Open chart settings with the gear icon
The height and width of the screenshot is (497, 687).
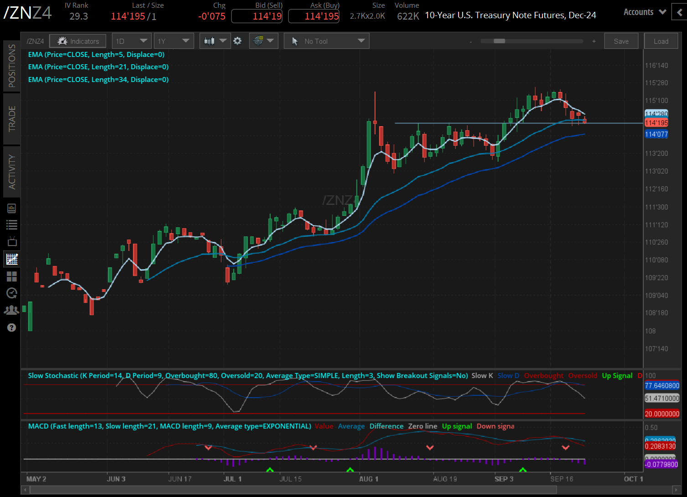pos(238,41)
